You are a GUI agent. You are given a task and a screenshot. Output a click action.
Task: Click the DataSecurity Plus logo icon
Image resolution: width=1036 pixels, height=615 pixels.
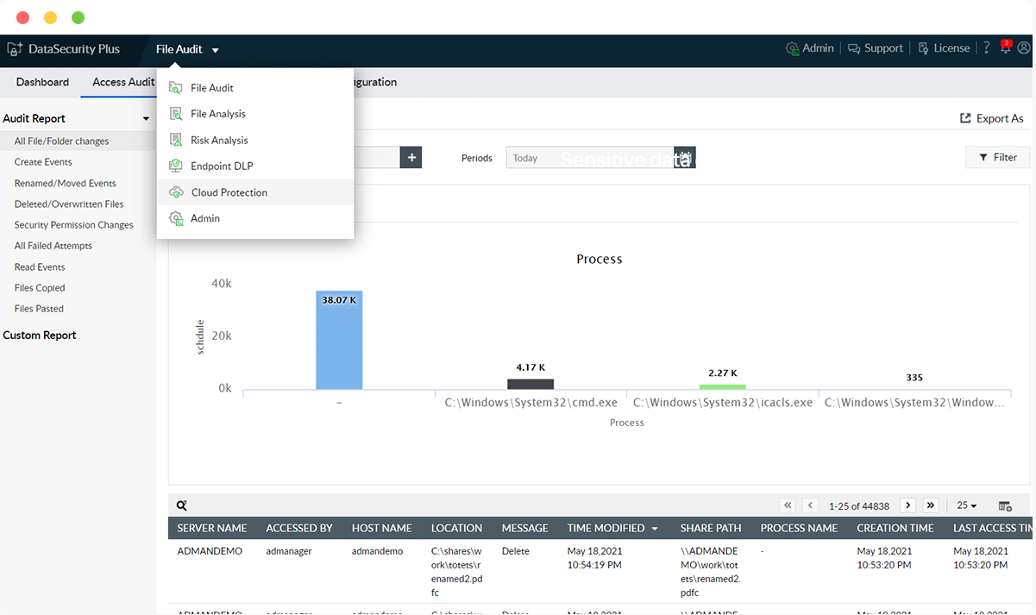click(15, 49)
